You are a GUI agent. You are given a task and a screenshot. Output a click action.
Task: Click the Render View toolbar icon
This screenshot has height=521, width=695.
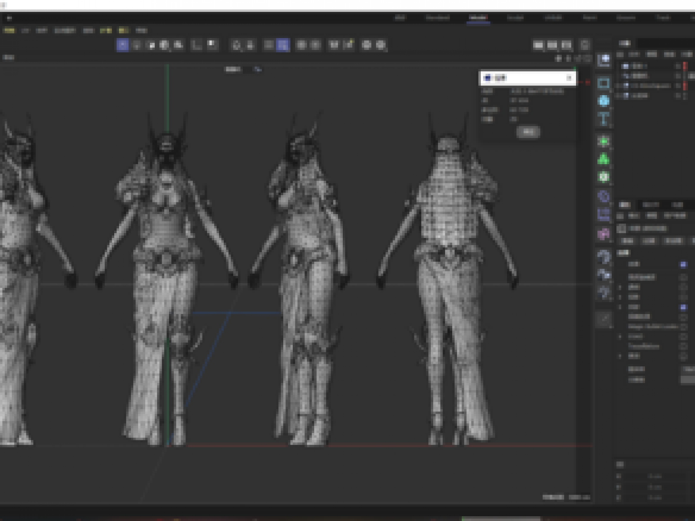point(538,45)
